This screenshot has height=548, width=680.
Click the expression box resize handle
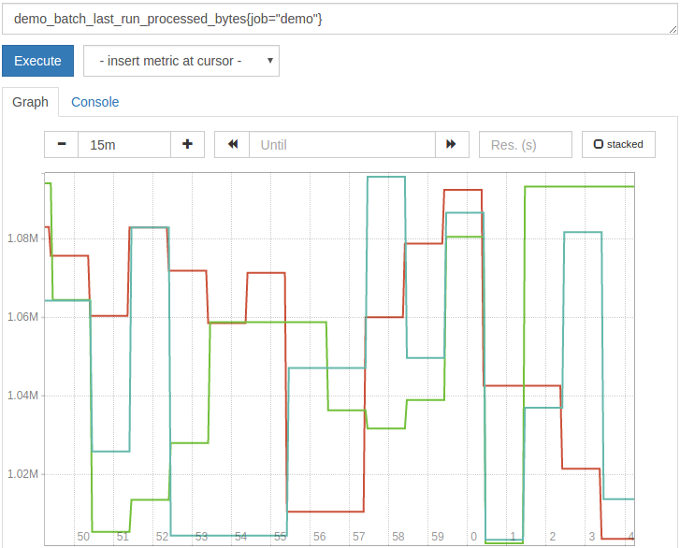point(673,29)
